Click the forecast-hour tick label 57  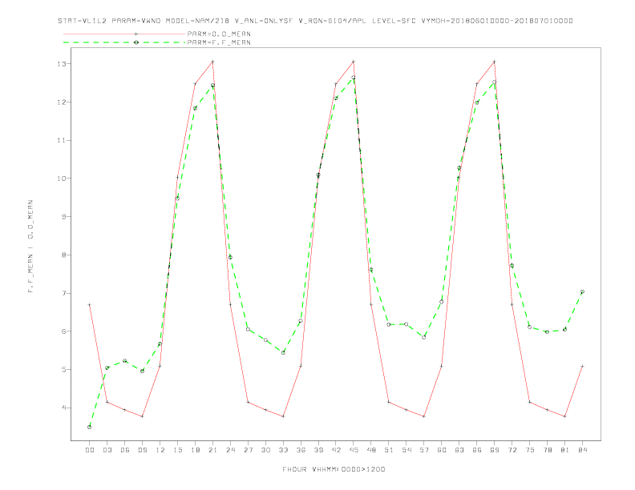(424, 450)
